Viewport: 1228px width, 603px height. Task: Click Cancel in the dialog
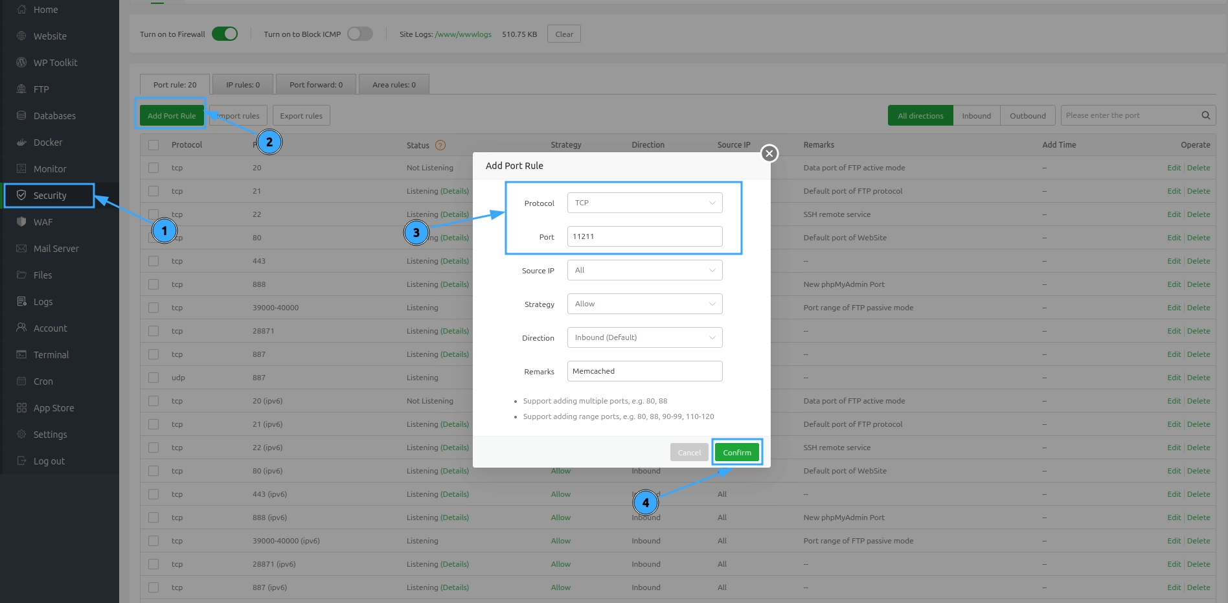pos(689,452)
